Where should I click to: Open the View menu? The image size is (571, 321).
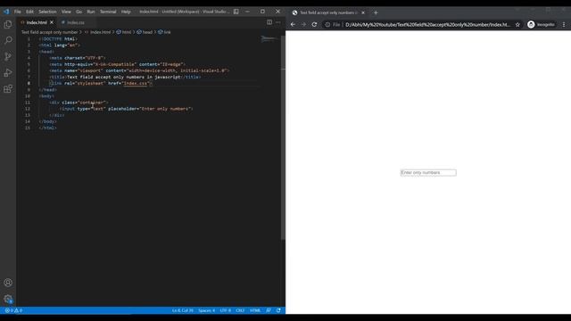click(x=66, y=12)
